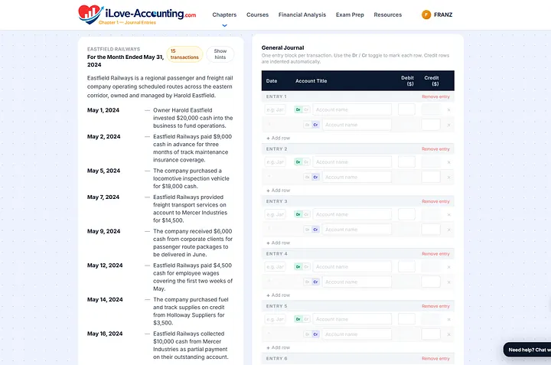Delete the second row of Entry 3

tap(448, 230)
